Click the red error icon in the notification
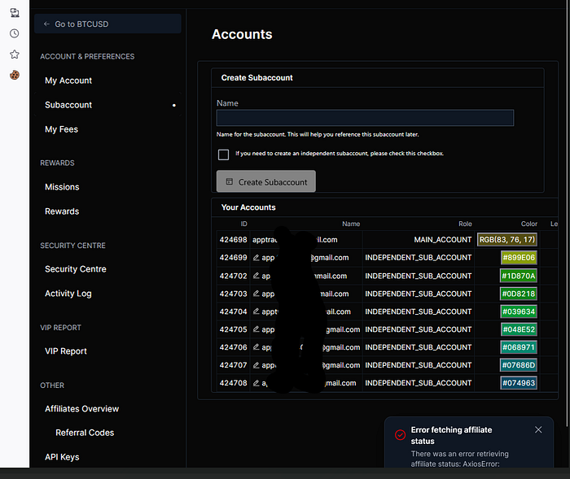 pos(401,435)
